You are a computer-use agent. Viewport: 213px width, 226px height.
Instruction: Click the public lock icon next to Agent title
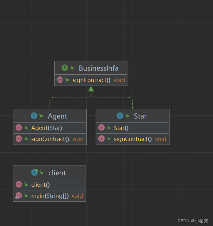coord(41,115)
